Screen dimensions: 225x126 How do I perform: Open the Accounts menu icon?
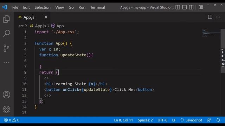click(x=6, y=94)
